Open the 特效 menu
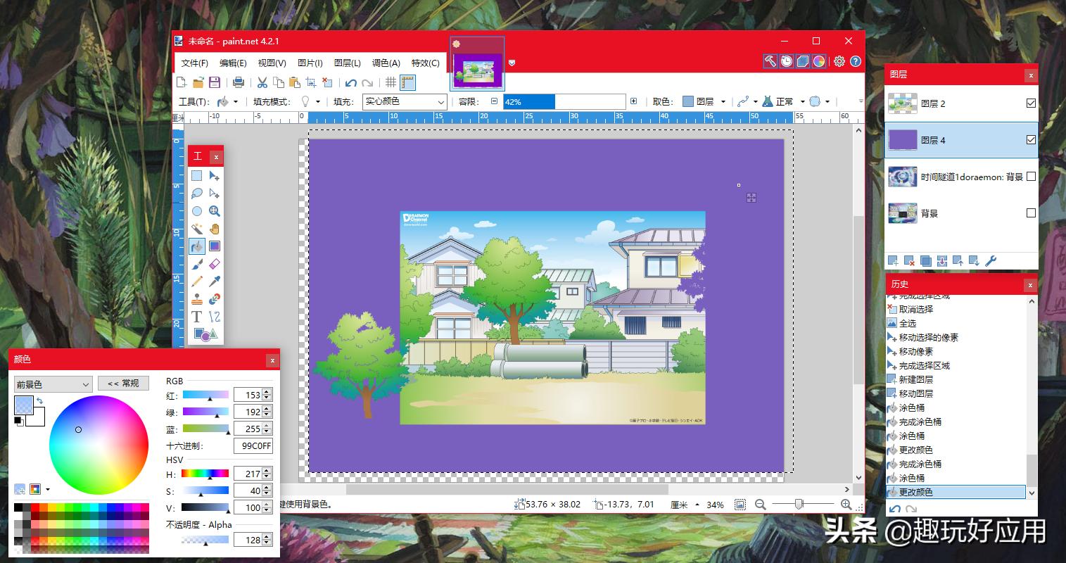1066x563 pixels. (x=425, y=63)
